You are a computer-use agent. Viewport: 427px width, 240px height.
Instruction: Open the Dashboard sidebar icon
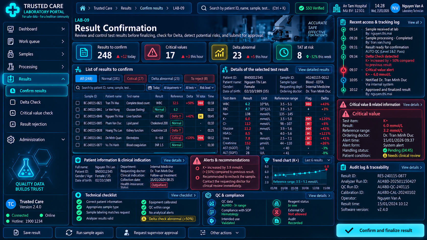click(x=10, y=29)
